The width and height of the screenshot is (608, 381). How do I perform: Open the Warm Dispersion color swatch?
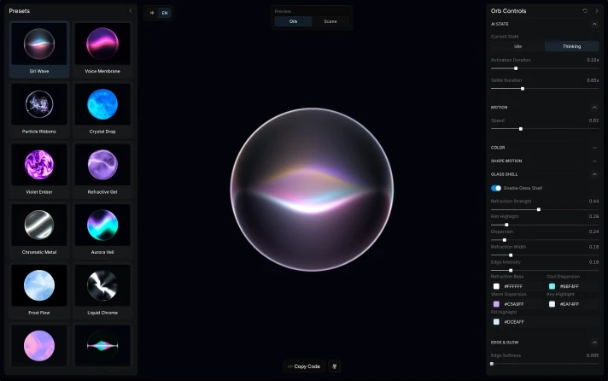(496, 304)
